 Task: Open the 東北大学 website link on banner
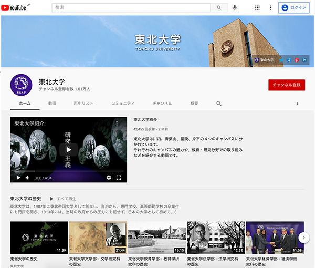264,60
